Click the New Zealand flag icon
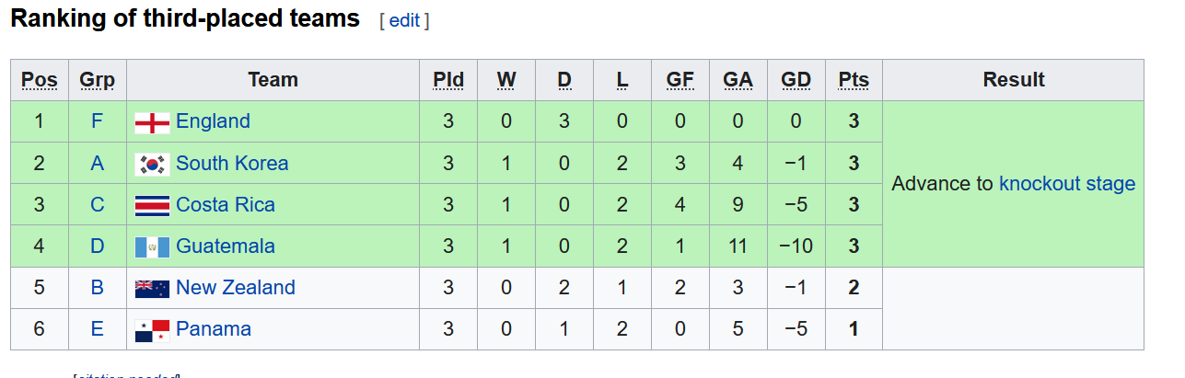1185x378 pixels. pyautogui.click(x=152, y=288)
